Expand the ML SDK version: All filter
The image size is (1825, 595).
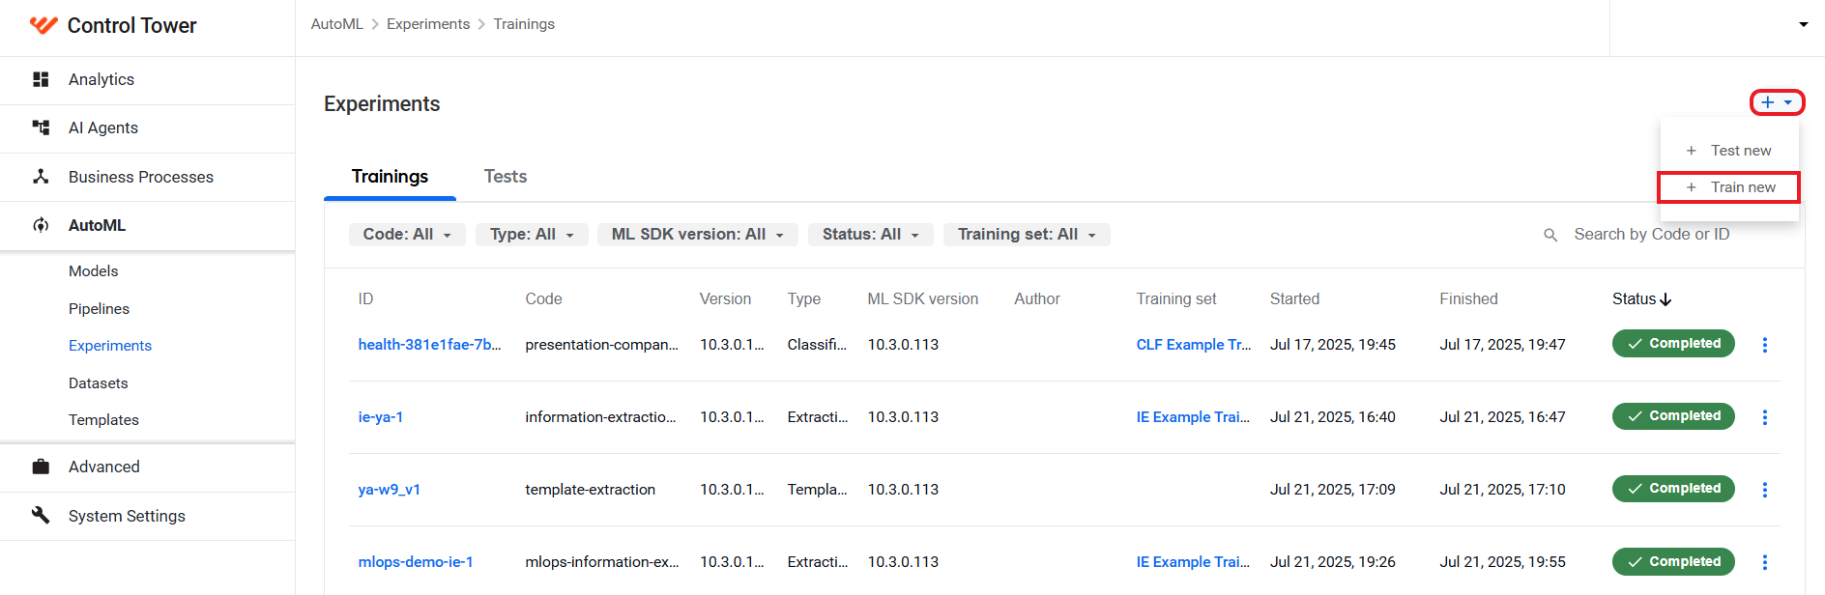(698, 235)
